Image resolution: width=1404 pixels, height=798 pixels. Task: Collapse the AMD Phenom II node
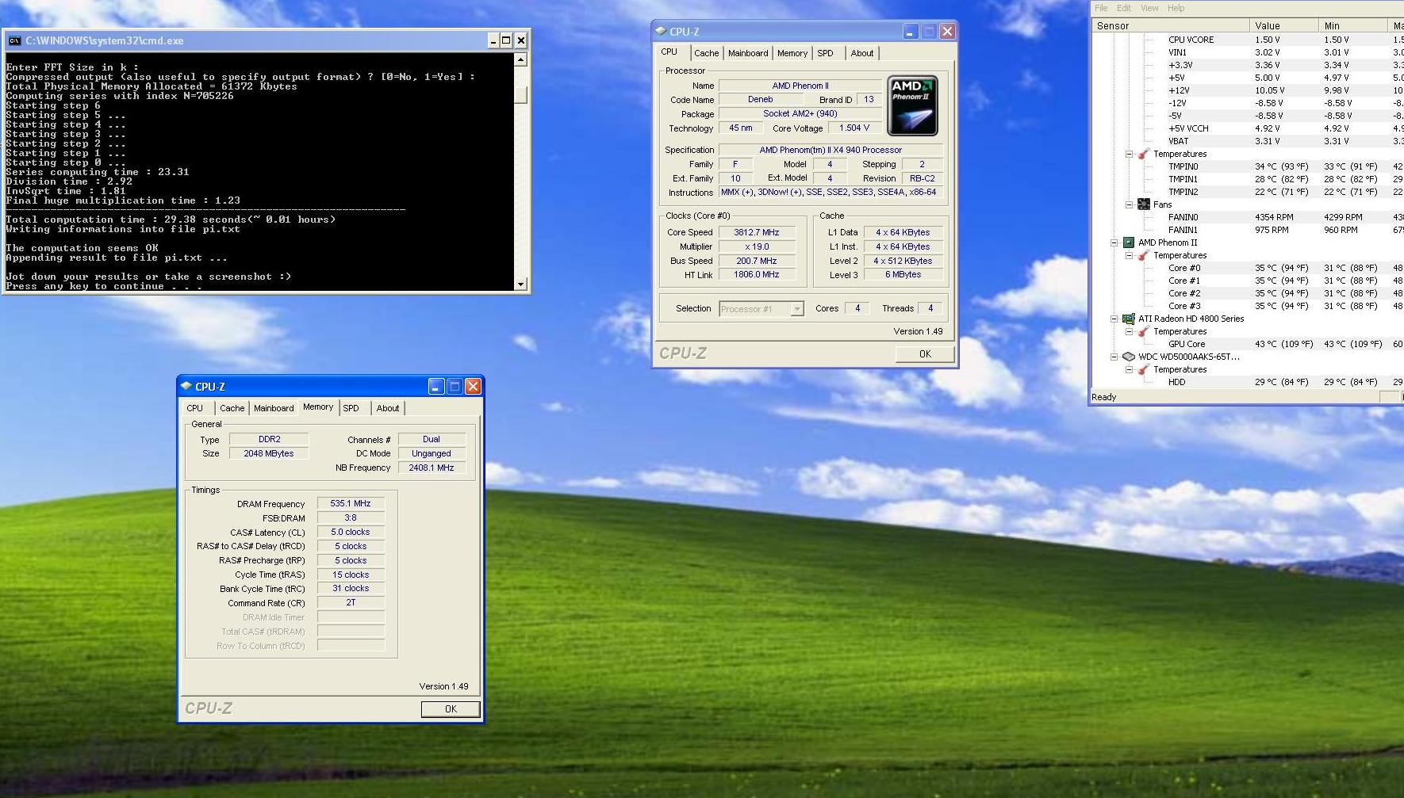click(x=1114, y=242)
